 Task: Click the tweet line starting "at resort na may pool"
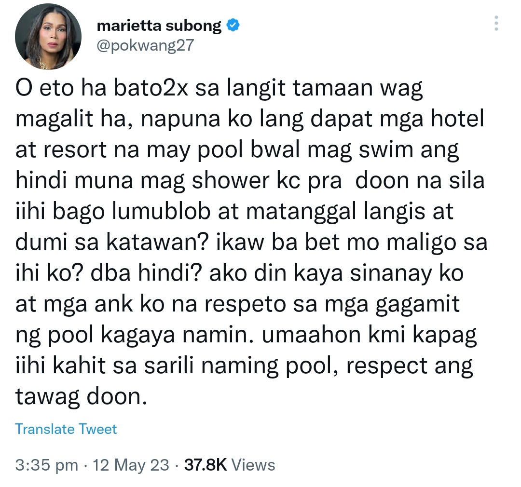[237, 150]
